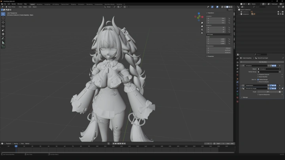Screen dimensions: 285x160
Task: Open the Material properties tab icon
Action: coord(237,98)
